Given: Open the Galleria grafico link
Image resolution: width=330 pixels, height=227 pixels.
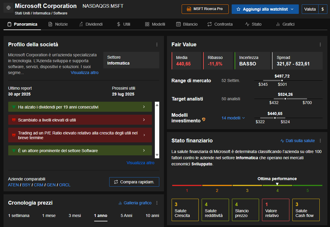Looking at the screenshot, I should 135,203.
